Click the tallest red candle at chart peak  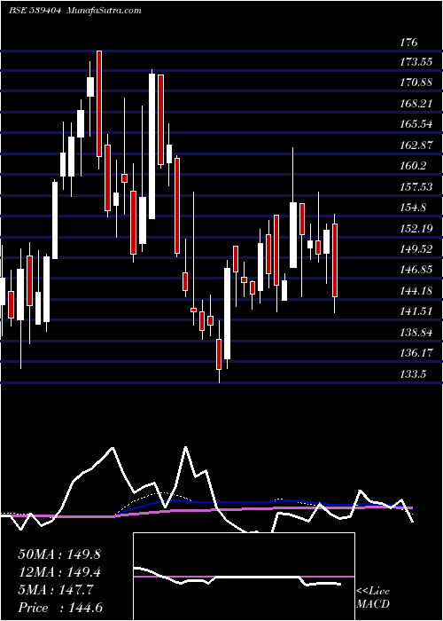pos(99,104)
